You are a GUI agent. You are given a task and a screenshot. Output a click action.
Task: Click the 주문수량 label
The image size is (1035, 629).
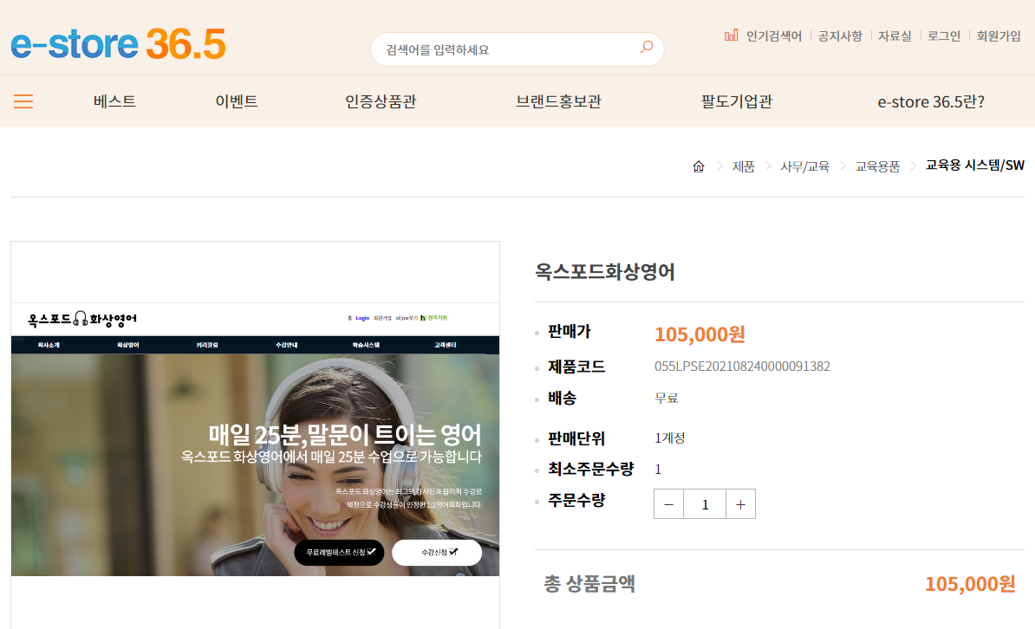[x=576, y=500]
